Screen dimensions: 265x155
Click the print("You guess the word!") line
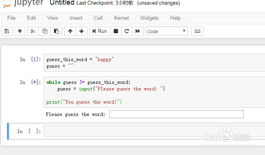click(84, 102)
